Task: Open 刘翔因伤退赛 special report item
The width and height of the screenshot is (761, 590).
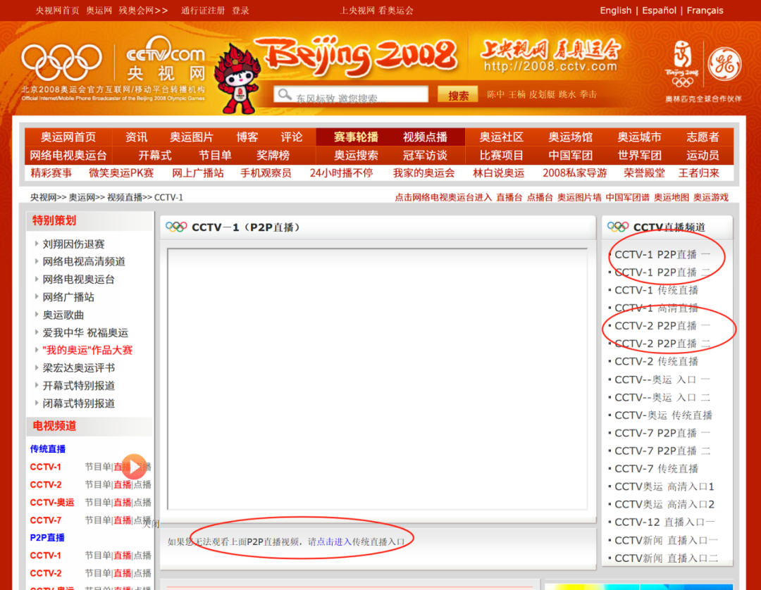Action: tap(73, 244)
